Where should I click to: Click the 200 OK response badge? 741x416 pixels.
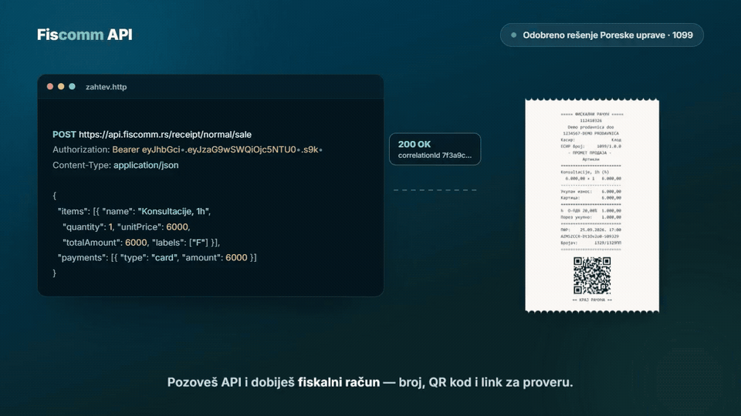435,149
